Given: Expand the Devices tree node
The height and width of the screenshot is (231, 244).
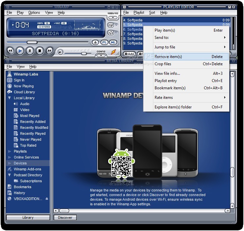Looking at the screenshot, I should pos(10,163).
